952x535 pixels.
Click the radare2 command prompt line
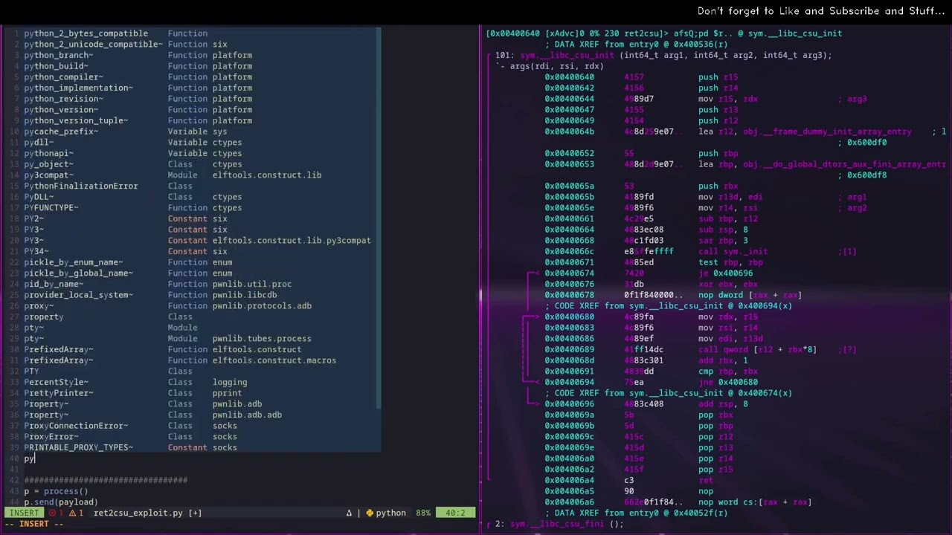point(663,33)
